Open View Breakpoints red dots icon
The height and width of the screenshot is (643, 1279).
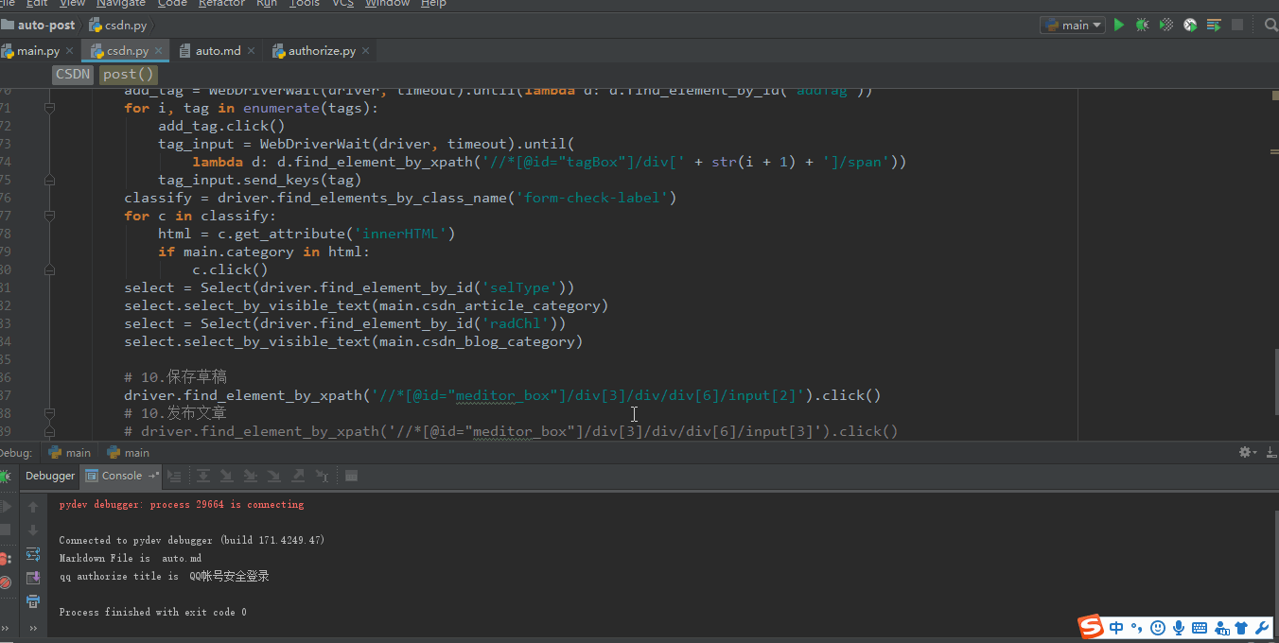[x=5, y=558]
